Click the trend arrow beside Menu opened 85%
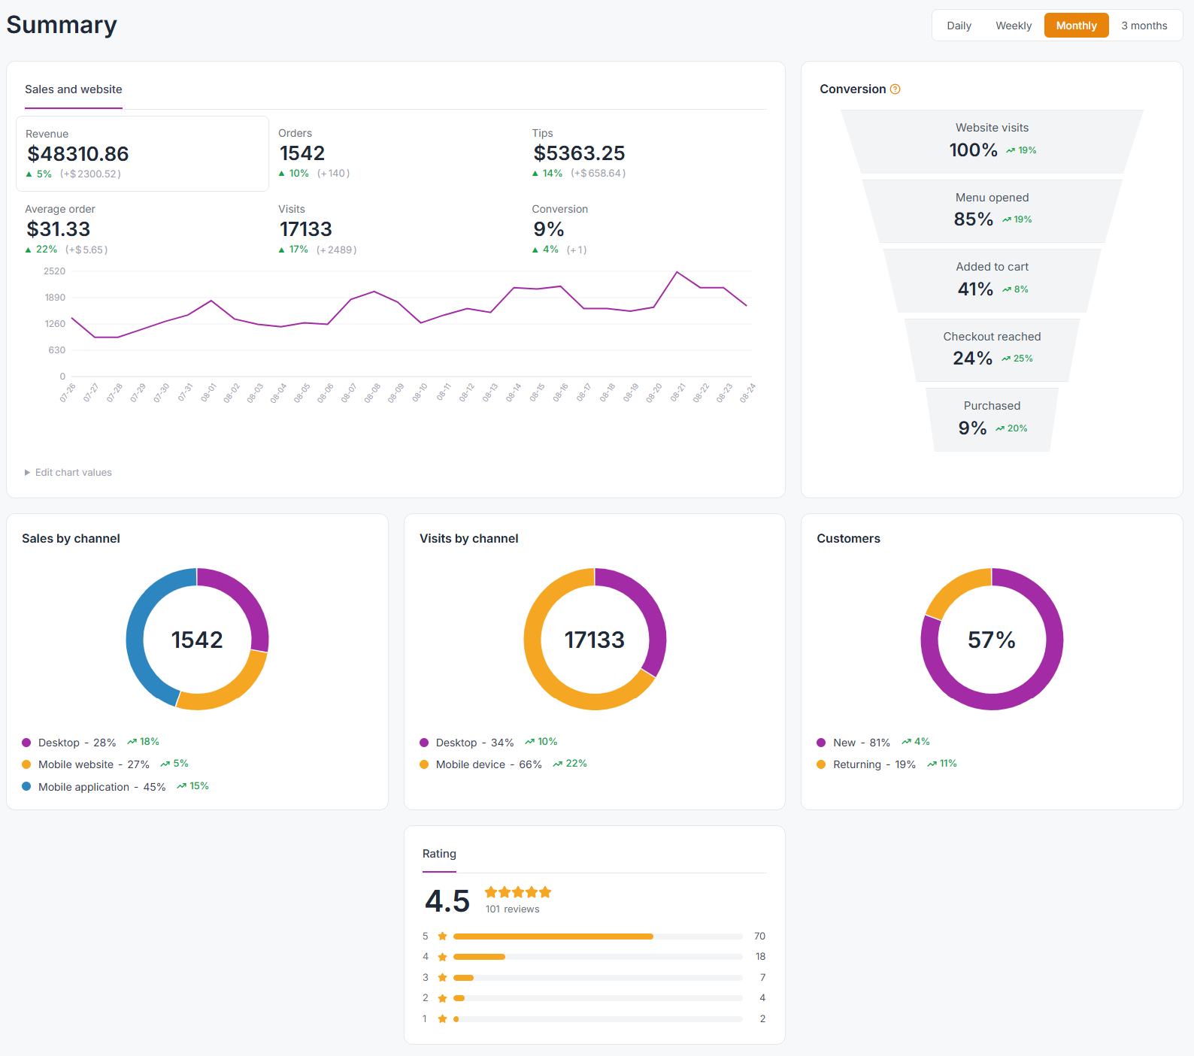This screenshot has width=1194, height=1056. coord(1007,219)
